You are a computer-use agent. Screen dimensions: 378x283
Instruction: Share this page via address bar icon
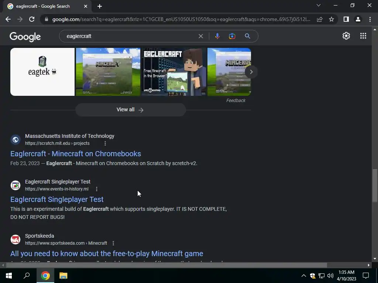coord(320,19)
